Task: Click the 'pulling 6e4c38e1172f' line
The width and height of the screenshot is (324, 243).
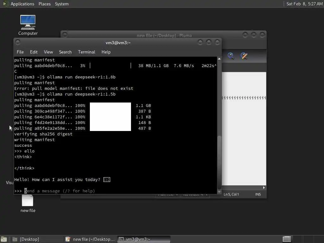Action: (x=83, y=117)
